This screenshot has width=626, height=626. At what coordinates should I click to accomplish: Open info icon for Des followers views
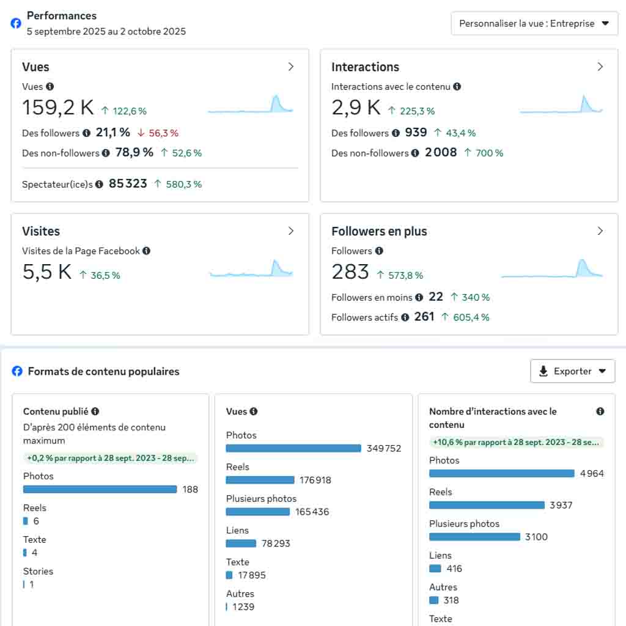tap(86, 133)
